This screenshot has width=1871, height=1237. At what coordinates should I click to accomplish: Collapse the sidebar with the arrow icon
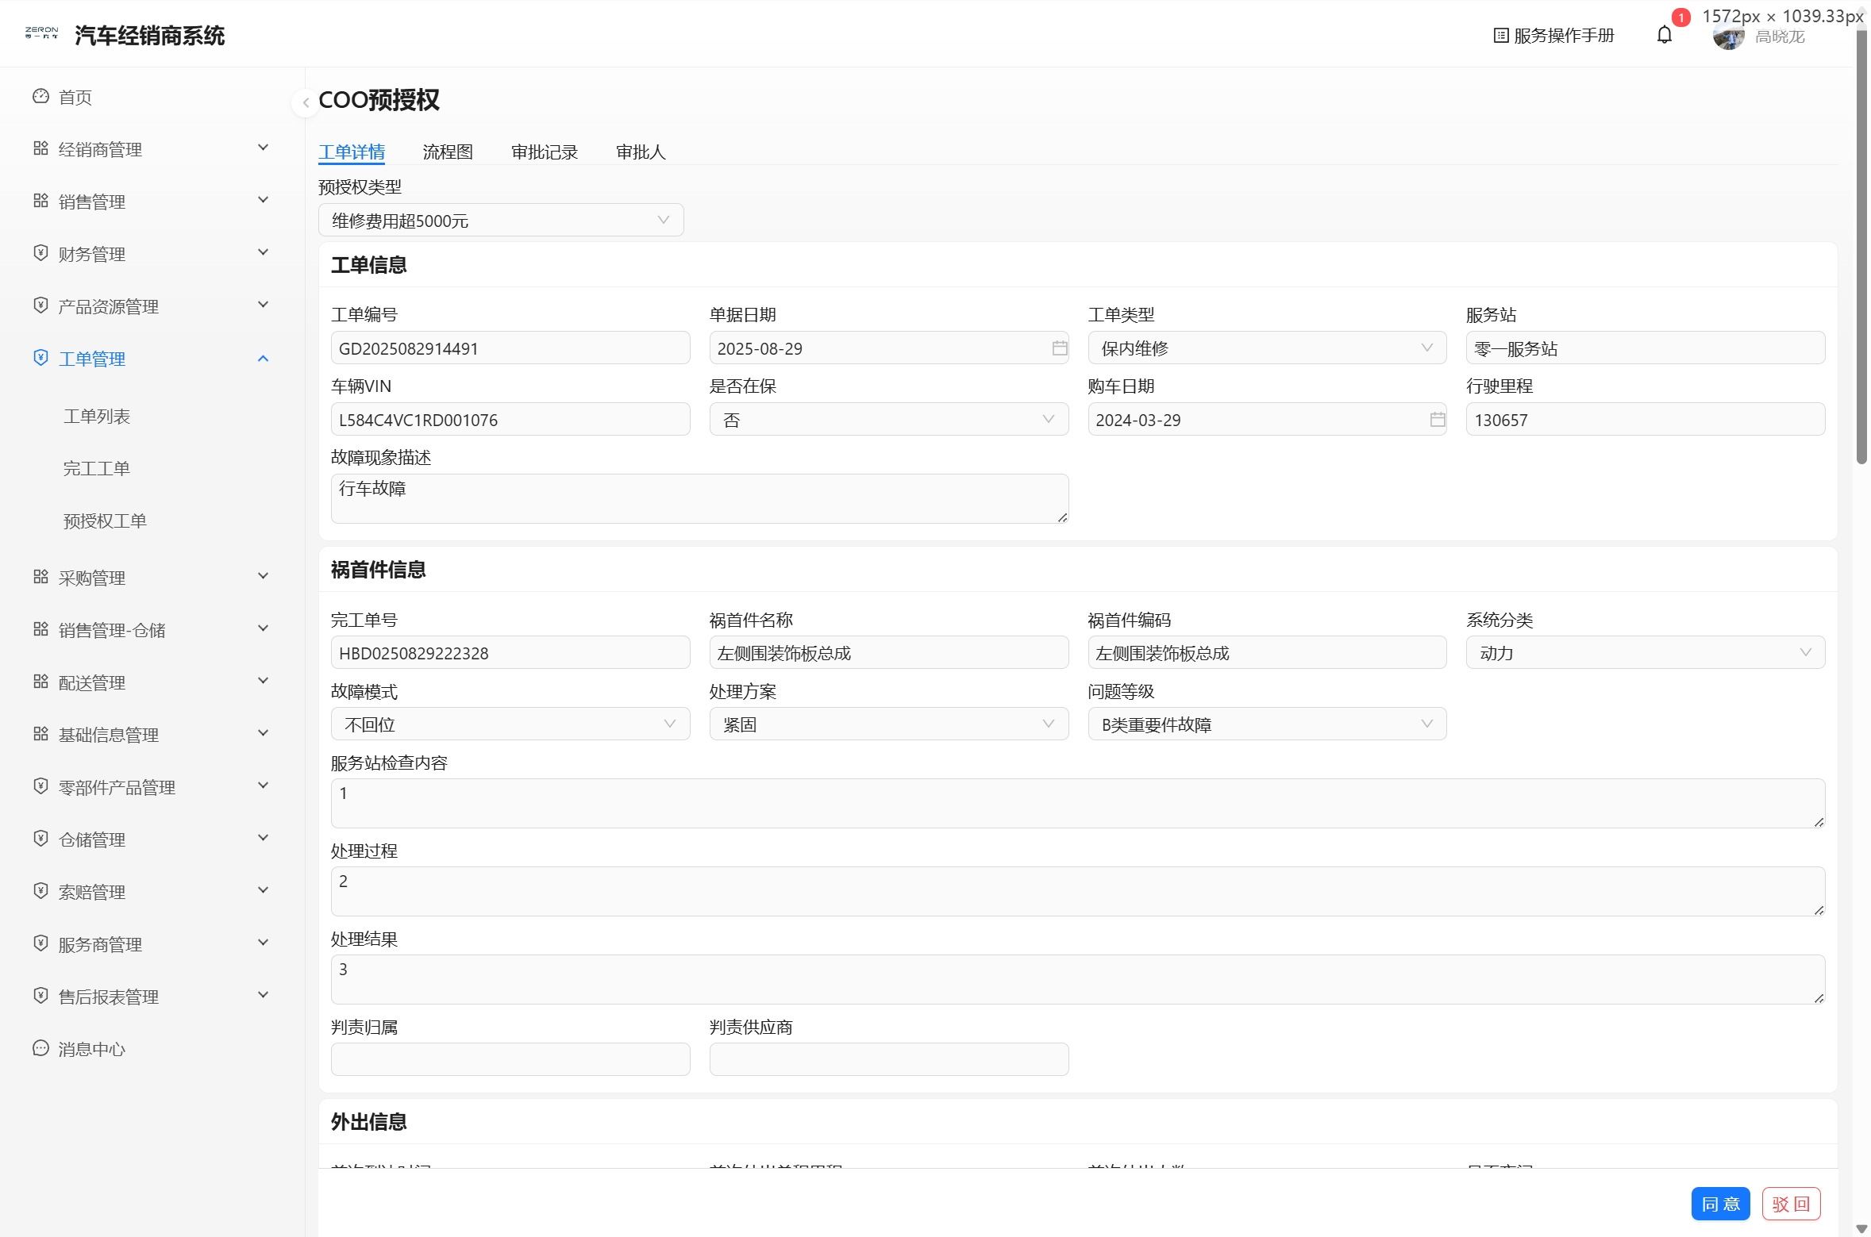point(306,102)
